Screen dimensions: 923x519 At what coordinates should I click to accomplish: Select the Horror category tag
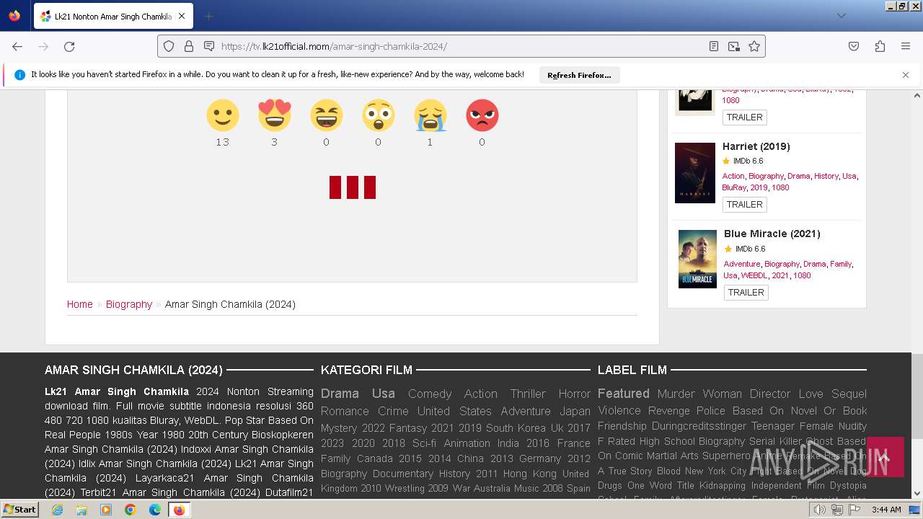point(574,394)
